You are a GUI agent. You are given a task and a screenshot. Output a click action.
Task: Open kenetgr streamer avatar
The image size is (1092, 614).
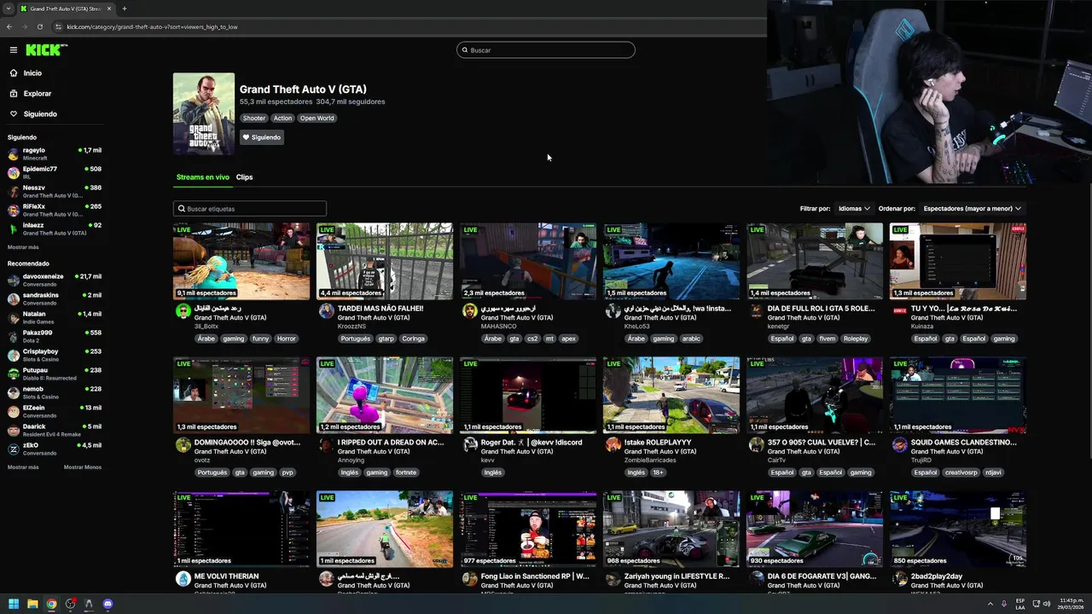point(756,311)
